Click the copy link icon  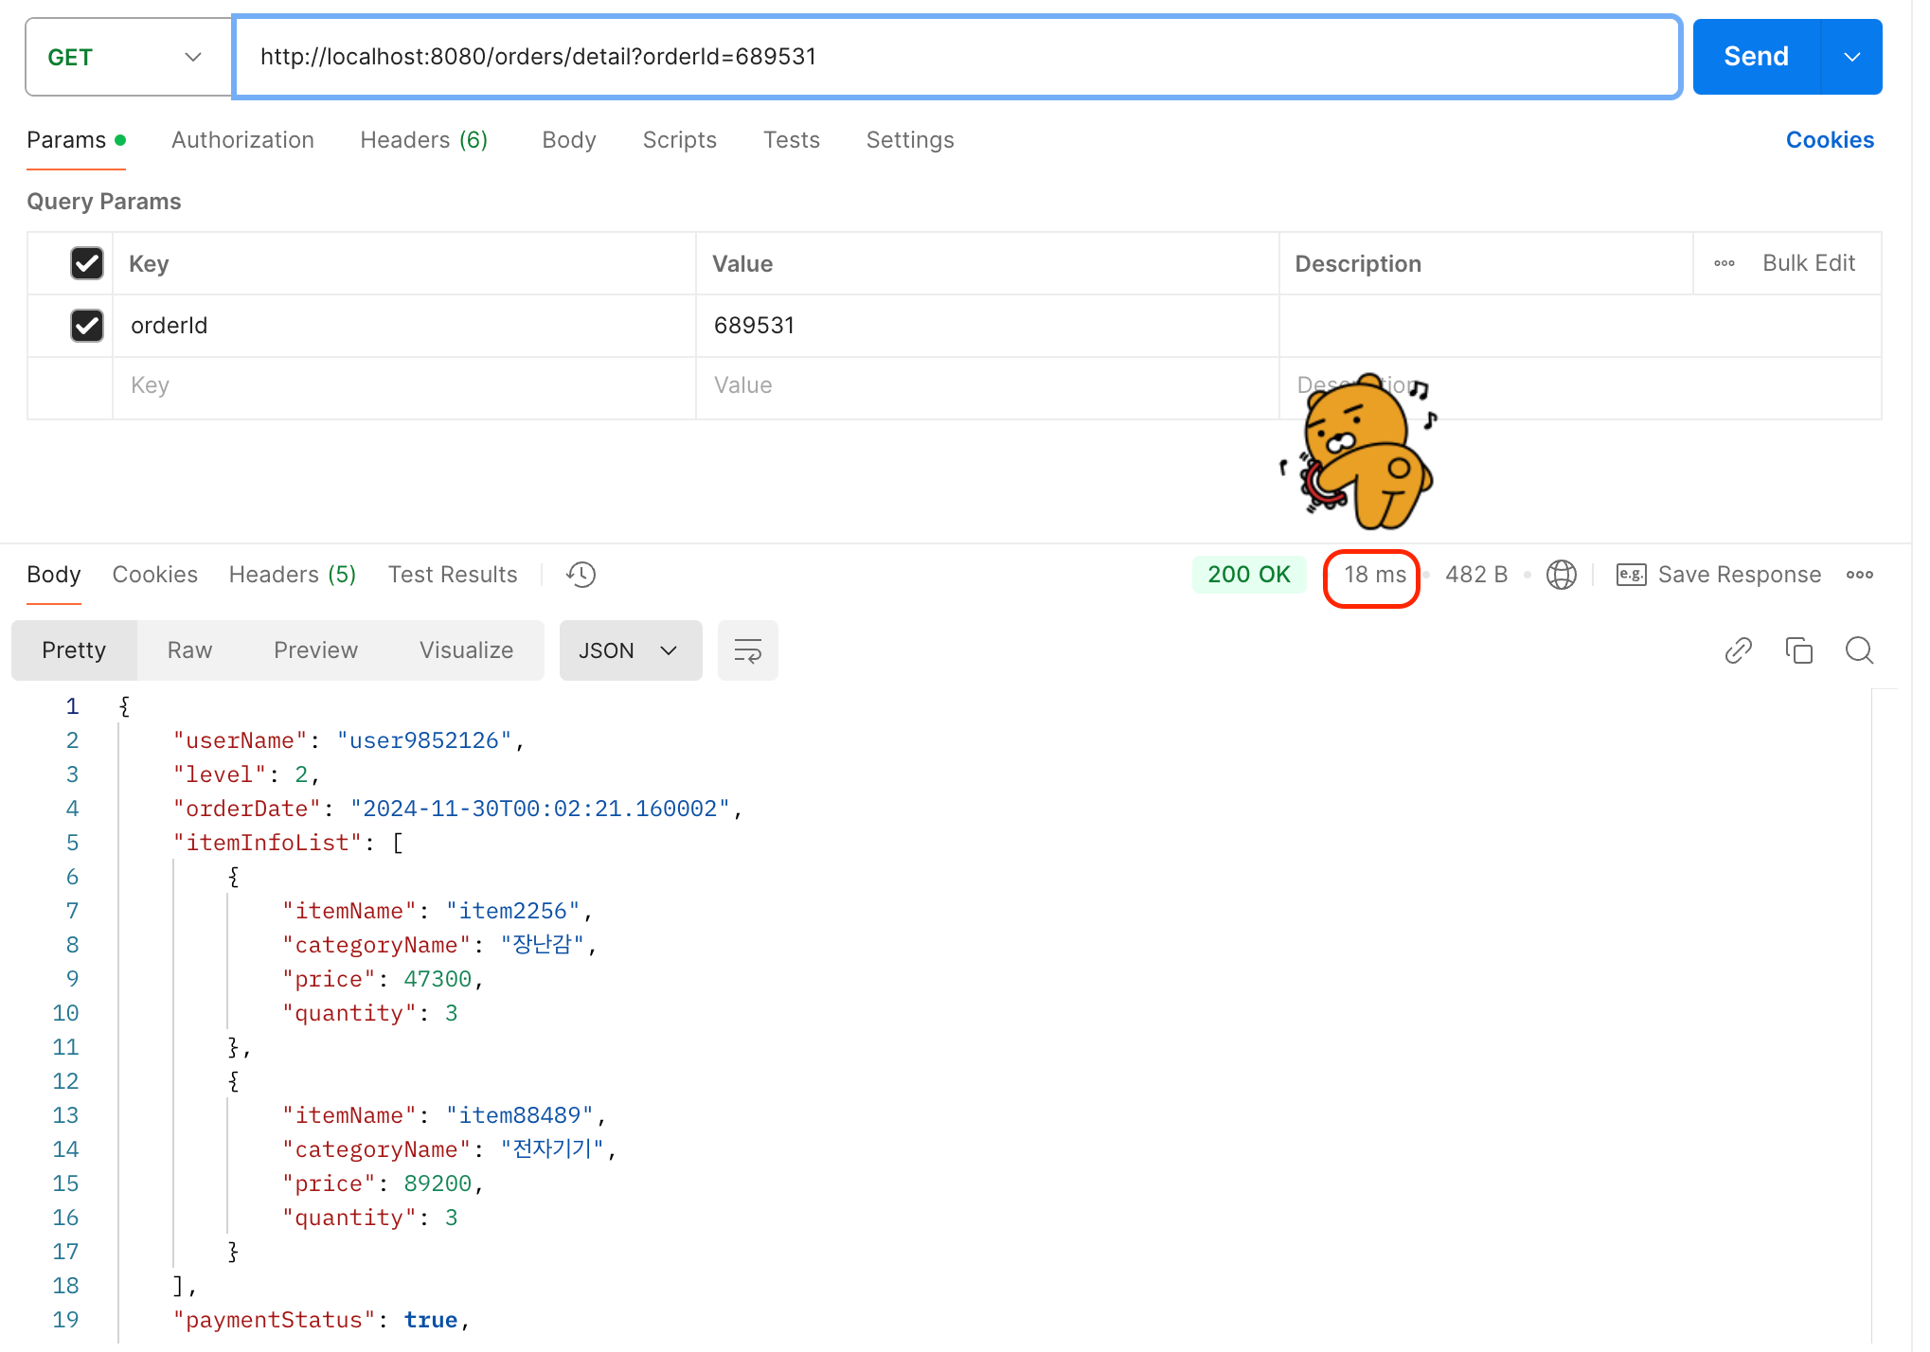[1738, 650]
